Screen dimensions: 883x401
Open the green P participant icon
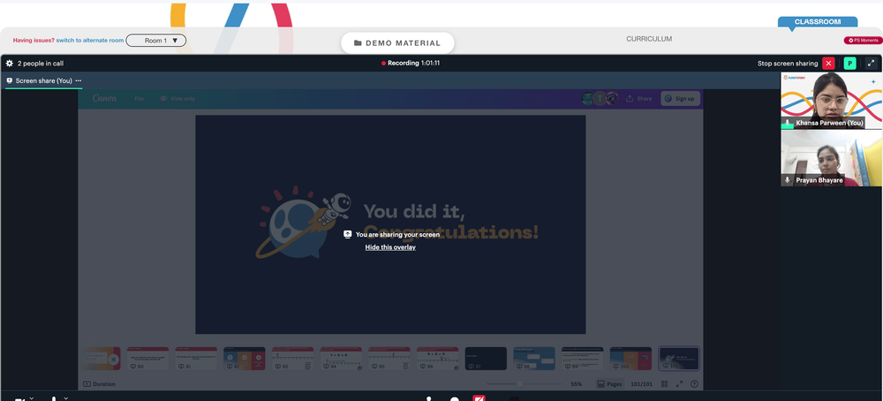click(x=849, y=63)
